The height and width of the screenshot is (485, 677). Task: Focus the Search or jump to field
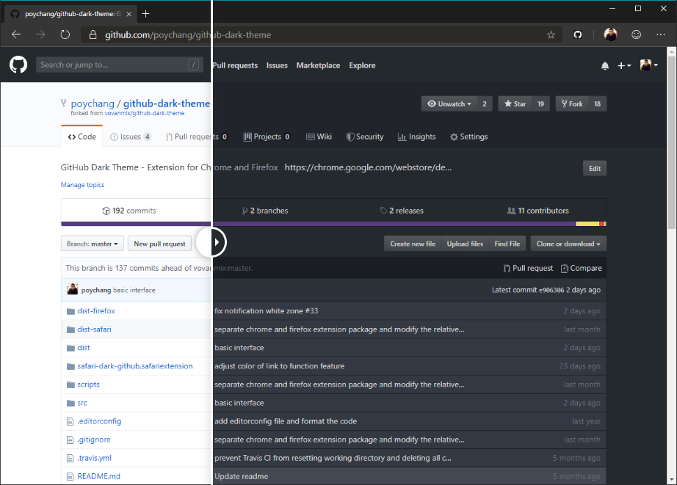click(119, 65)
